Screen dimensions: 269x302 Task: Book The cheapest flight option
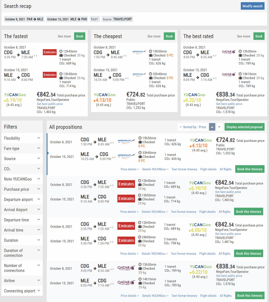(x=169, y=36)
